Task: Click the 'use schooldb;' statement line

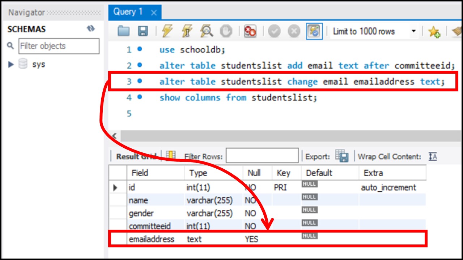Action: coord(192,50)
